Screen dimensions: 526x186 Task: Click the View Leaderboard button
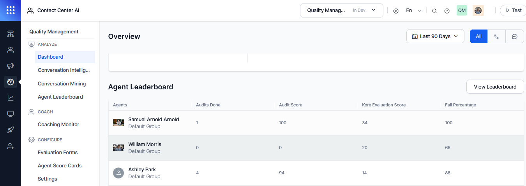click(x=495, y=87)
